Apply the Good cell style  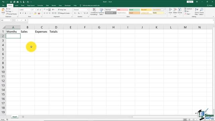coord(134,10)
